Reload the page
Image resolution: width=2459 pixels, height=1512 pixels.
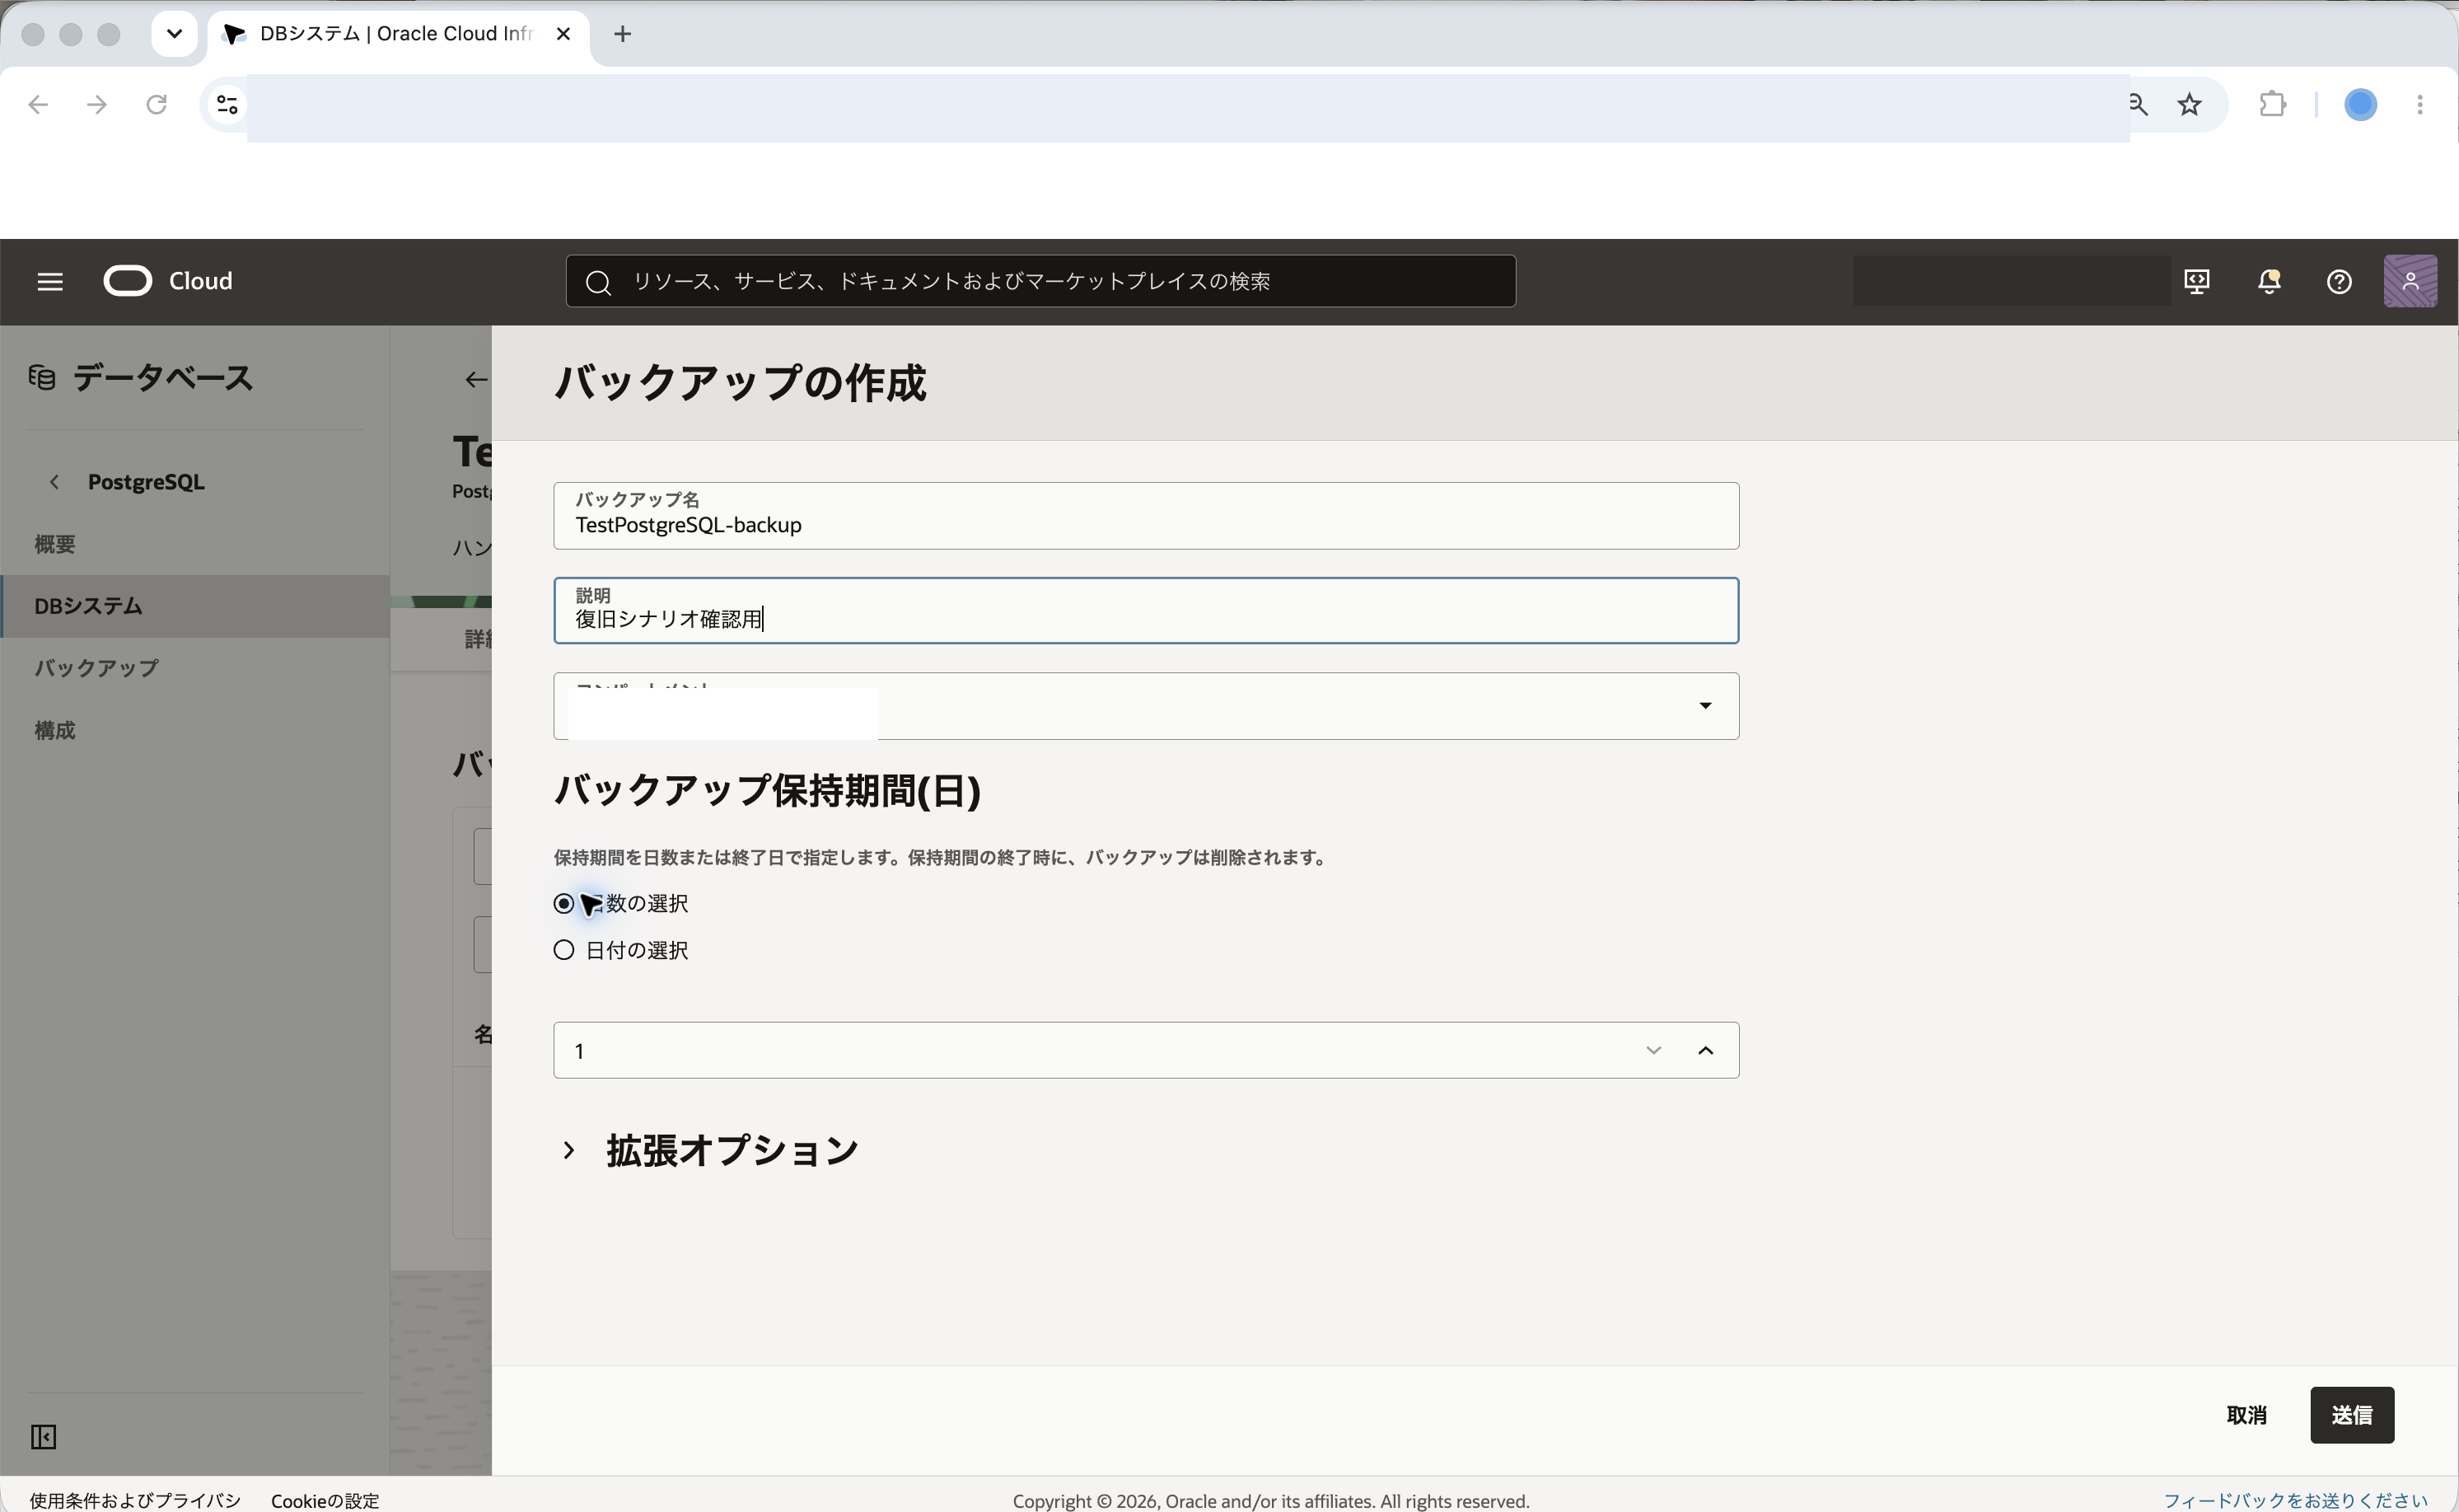[156, 104]
